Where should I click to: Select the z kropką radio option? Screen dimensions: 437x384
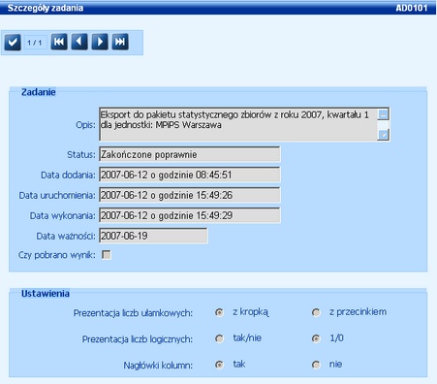coord(219,312)
